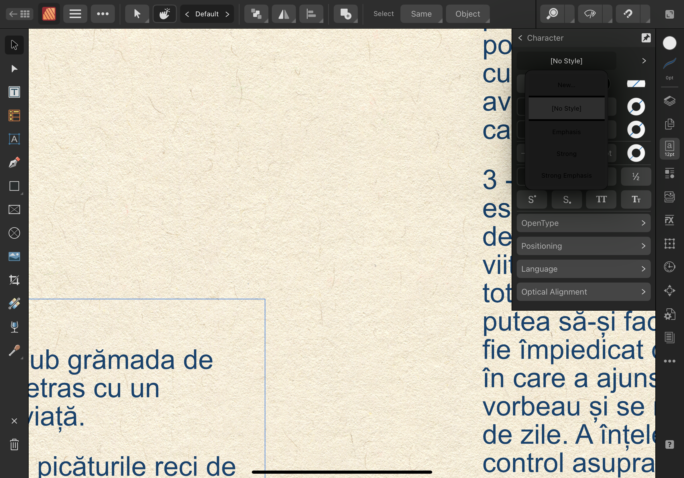684x478 pixels.
Task: Pin the Character panel
Action: pos(646,38)
